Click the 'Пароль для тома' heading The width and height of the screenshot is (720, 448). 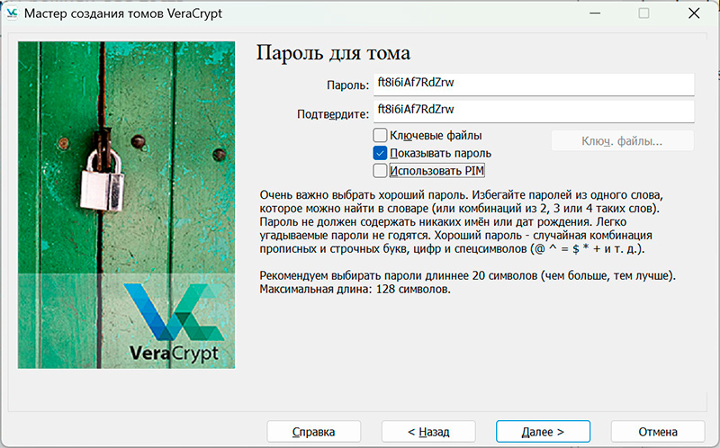coord(334,51)
